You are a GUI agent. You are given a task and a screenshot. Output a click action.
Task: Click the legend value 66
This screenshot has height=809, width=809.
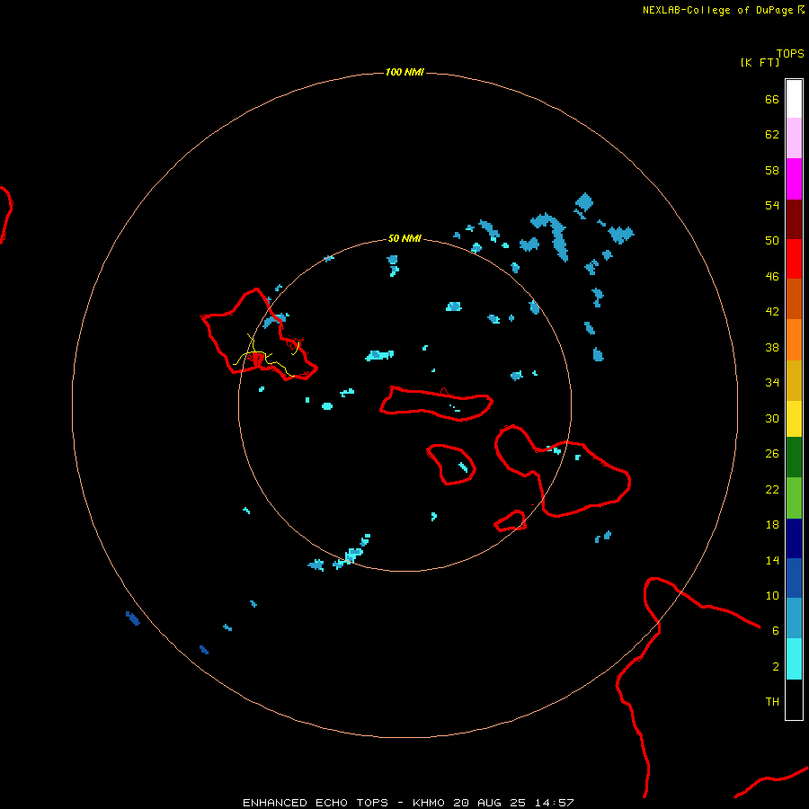[x=772, y=99]
